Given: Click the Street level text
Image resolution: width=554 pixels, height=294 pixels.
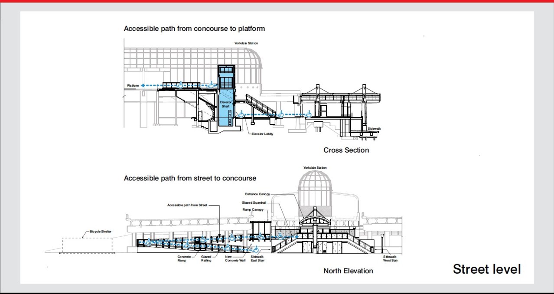Looking at the screenshot, I should [x=486, y=269].
